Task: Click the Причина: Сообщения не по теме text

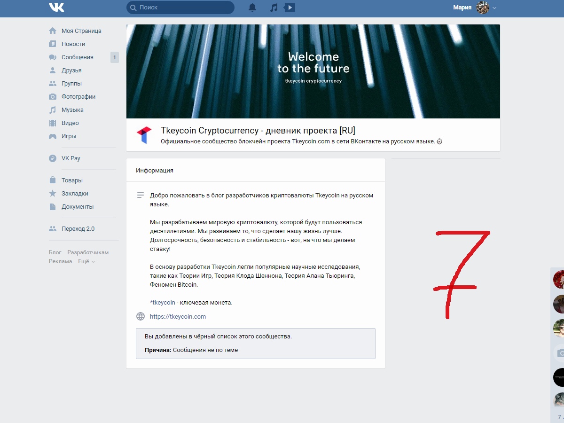Action: (x=191, y=350)
